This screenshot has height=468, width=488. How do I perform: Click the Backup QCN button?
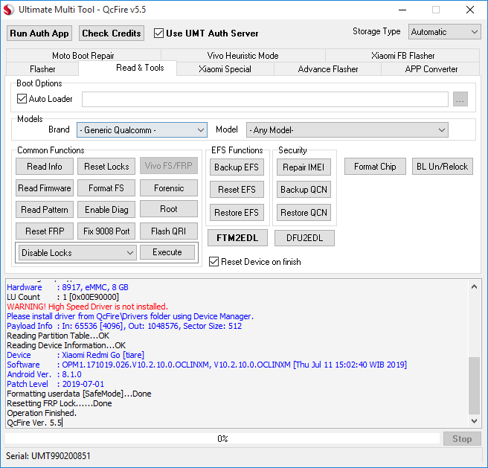(x=304, y=189)
